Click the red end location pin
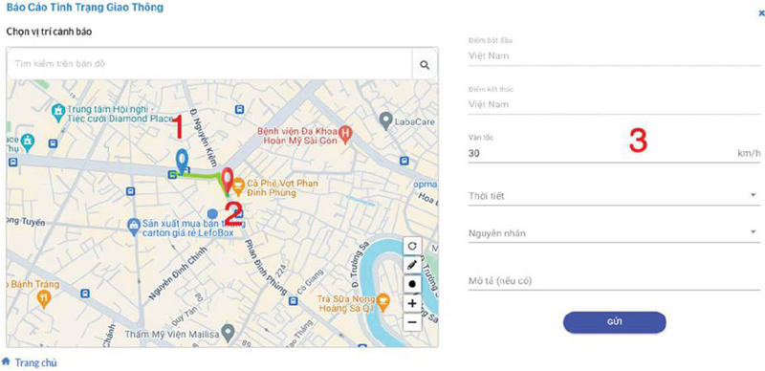The height and width of the screenshot is (371, 765). 227,180
